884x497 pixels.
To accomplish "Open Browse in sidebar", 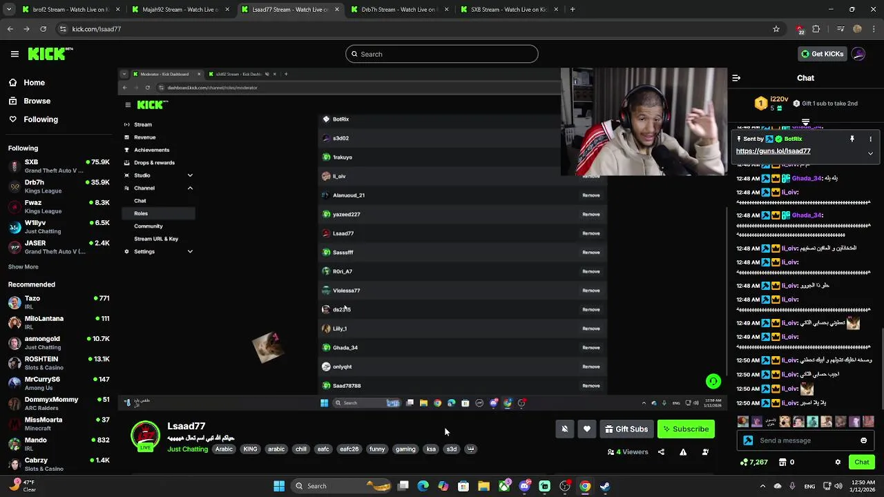I will (x=29, y=101).
